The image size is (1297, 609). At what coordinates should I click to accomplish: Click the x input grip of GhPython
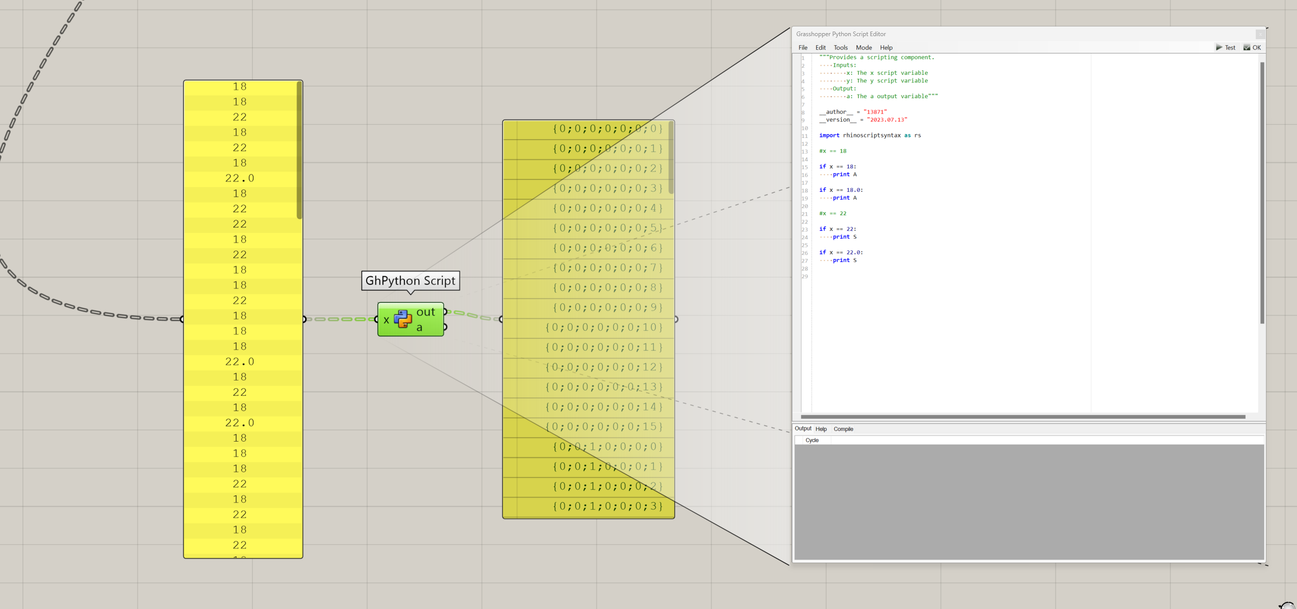click(377, 320)
